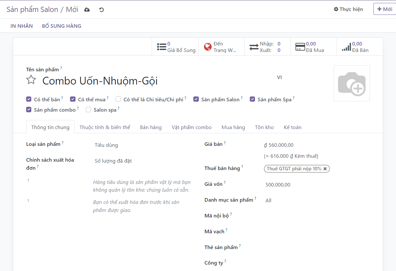396x271 pixels.
Task: Uncheck the Có thể bán checkbox
Action: tap(29, 99)
